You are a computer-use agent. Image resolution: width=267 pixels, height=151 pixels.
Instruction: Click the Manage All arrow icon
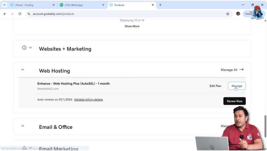(241, 70)
